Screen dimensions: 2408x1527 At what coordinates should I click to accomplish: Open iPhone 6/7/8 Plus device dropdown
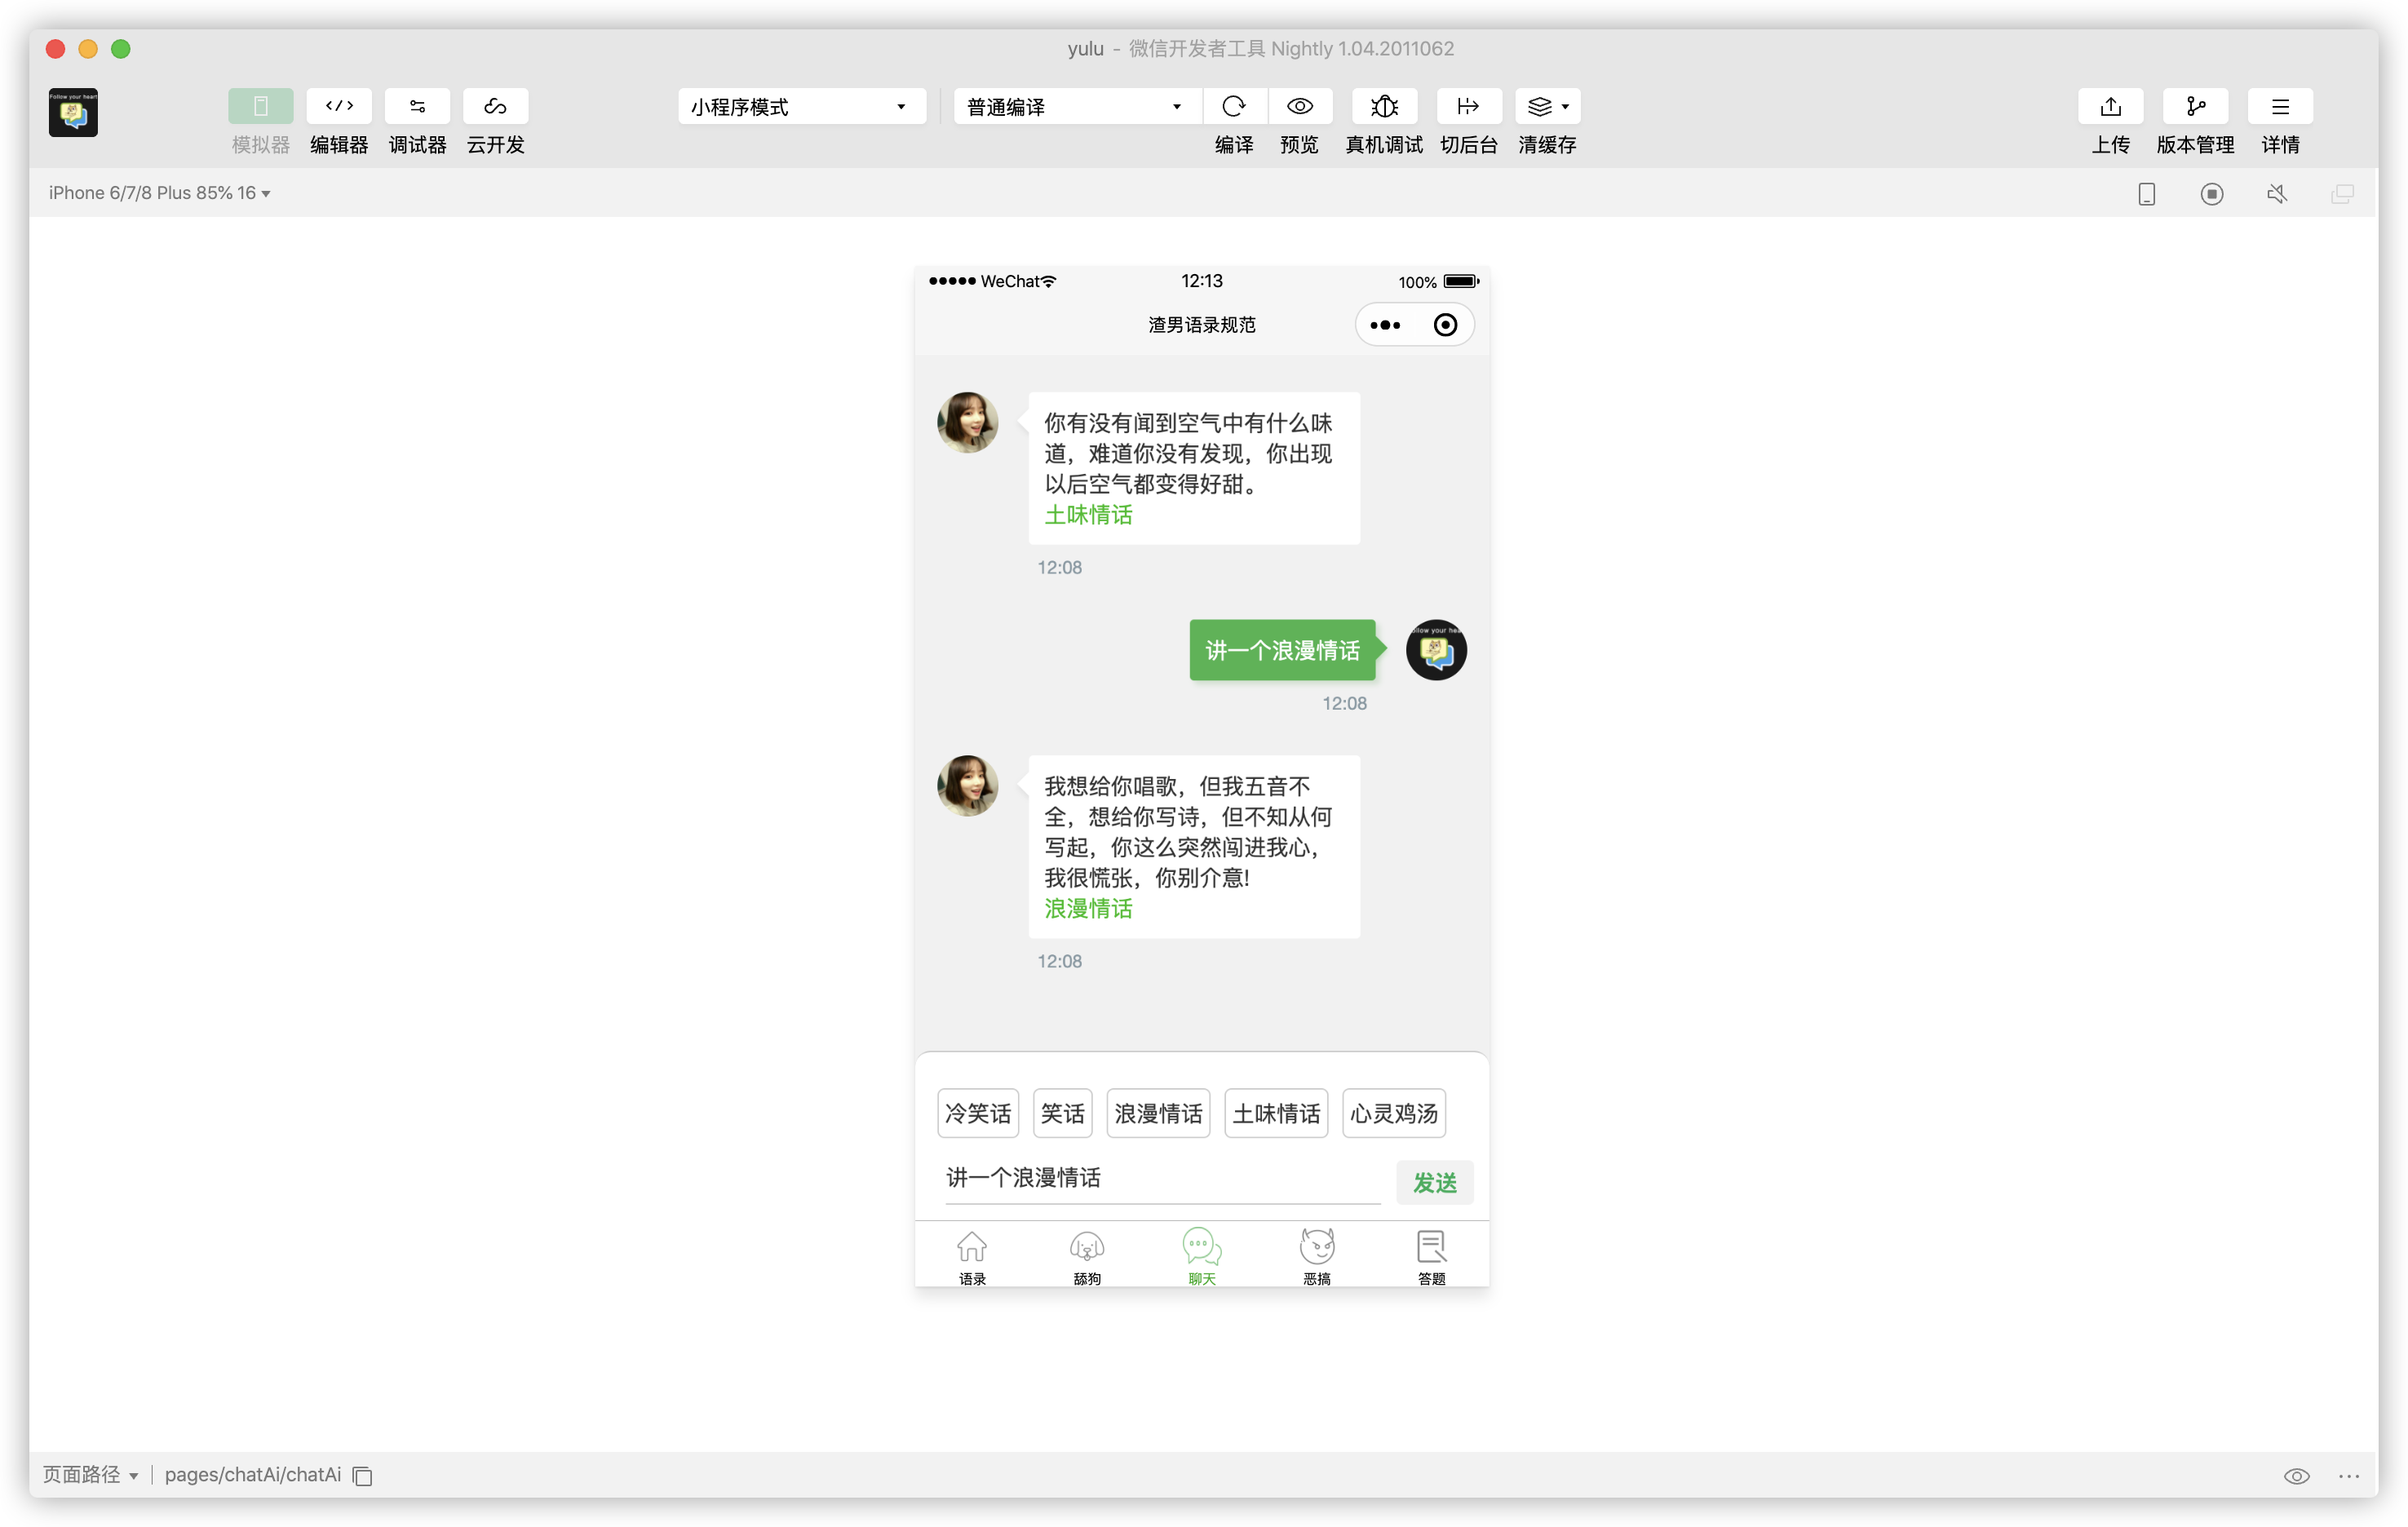pyautogui.click(x=160, y=193)
